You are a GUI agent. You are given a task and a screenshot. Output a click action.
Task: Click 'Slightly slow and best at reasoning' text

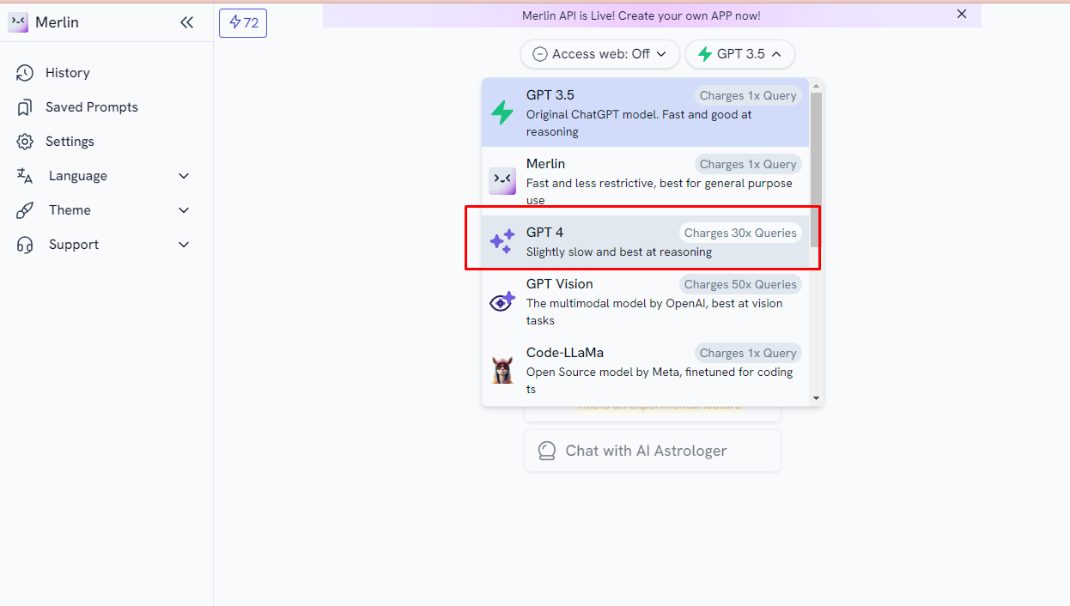tap(619, 251)
